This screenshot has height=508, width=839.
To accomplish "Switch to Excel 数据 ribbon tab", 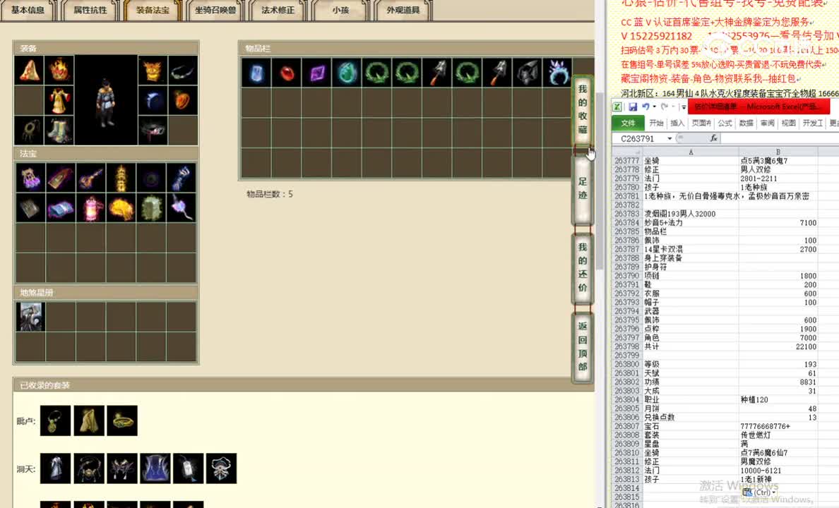I will pos(746,123).
